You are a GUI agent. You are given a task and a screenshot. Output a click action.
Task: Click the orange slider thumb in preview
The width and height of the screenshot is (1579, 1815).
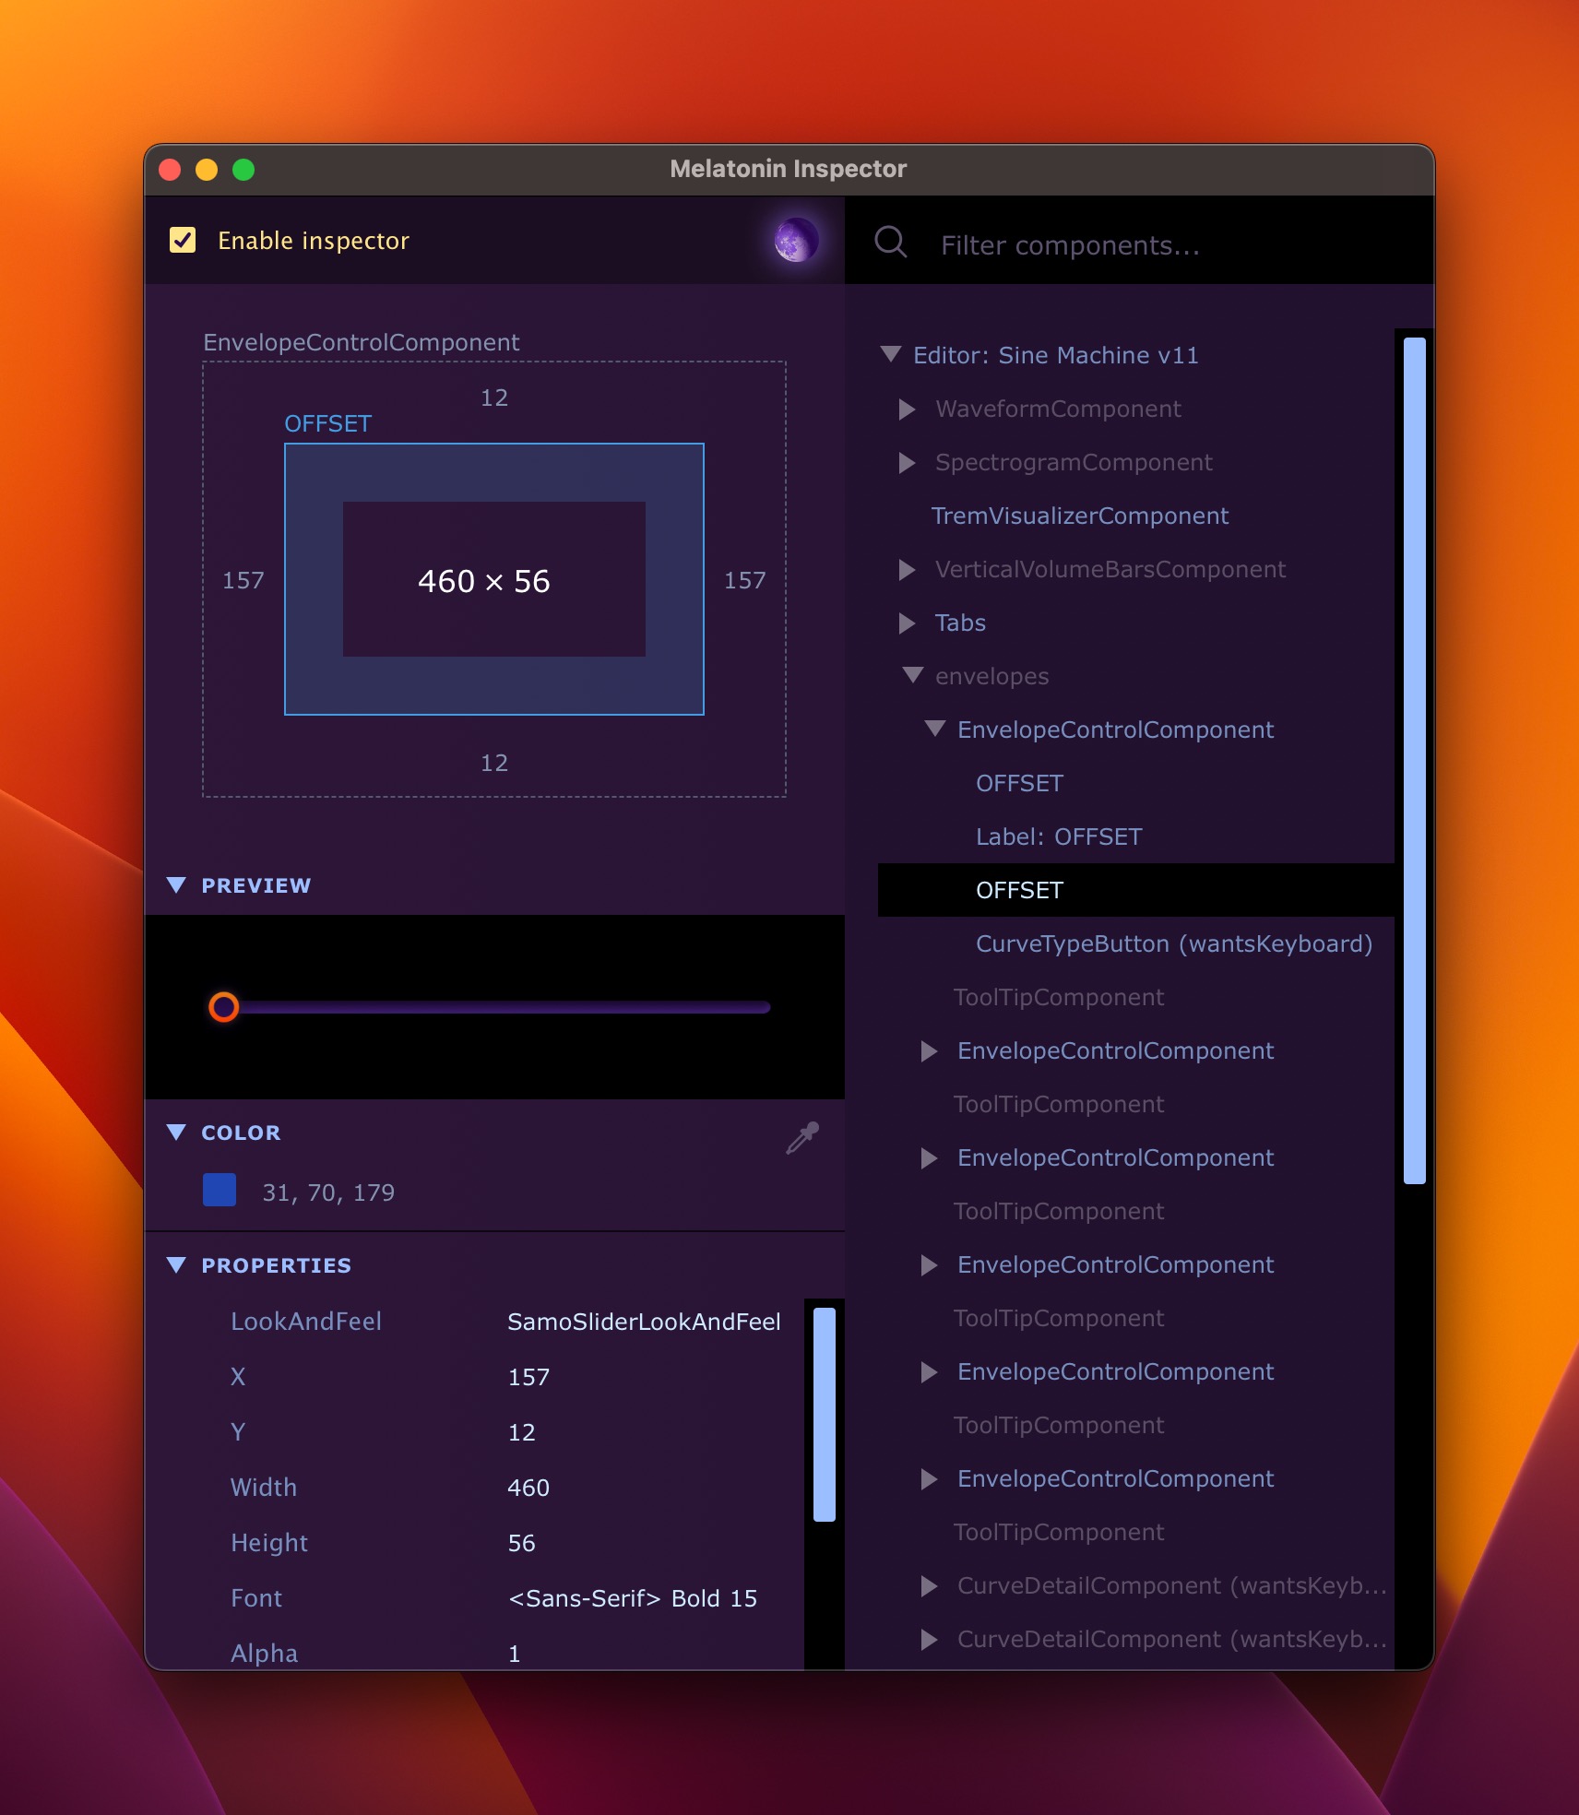(x=224, y=1007)
